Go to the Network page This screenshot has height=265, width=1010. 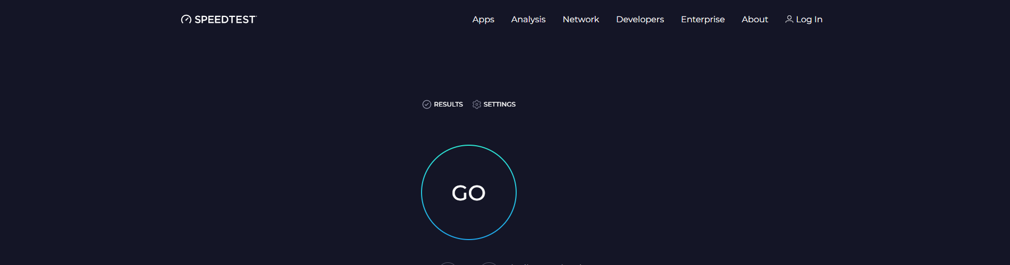tap(581, 20)
